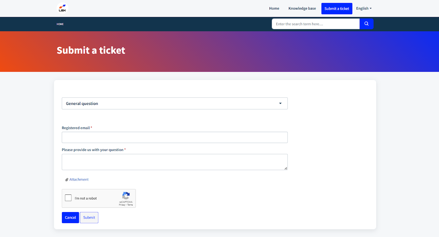The height and width of the screenshot is (237, 439).
Task: Focus the search term input box
Action: point(316,24)
